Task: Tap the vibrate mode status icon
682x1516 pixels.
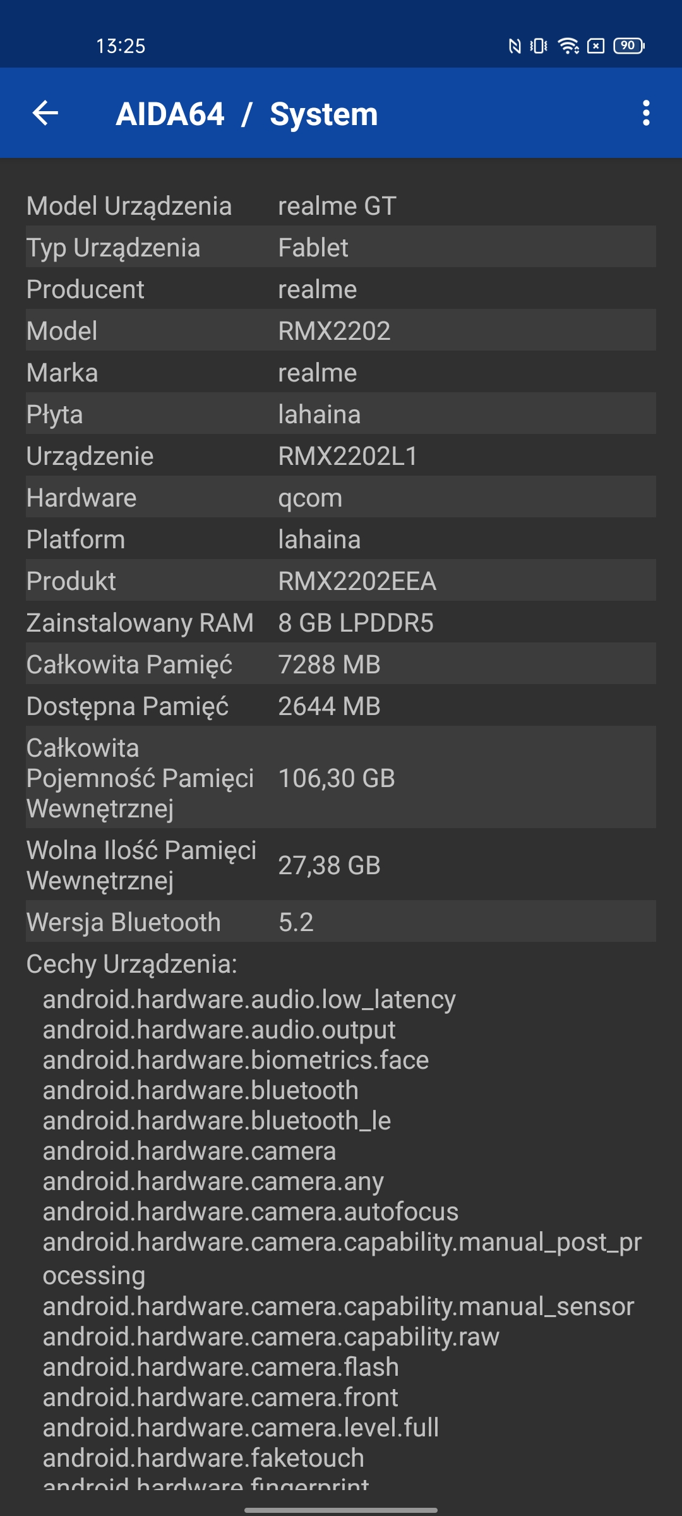Action: point(539,45)
